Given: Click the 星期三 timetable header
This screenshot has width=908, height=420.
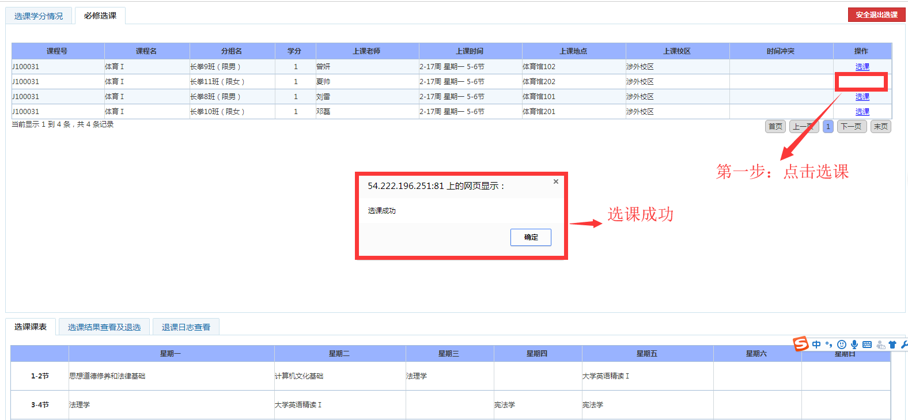Looking at the screenshot, I should (x=449, y=354).
